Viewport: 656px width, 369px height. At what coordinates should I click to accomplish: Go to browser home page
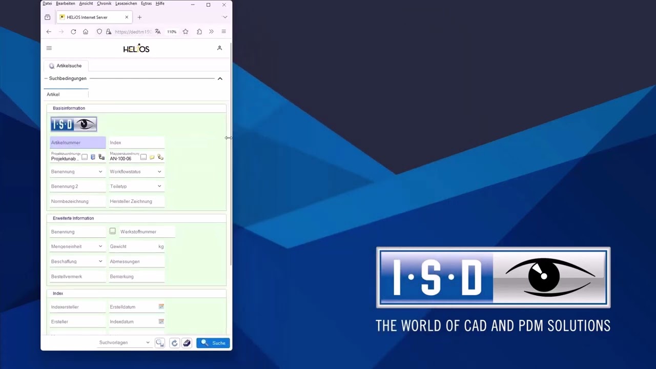[86, 32]
